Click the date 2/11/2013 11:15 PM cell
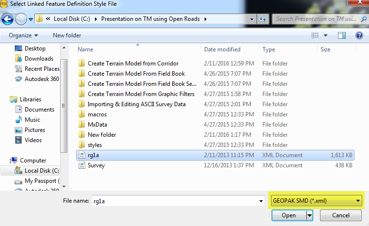369x226 pixels. pos(229,155)
